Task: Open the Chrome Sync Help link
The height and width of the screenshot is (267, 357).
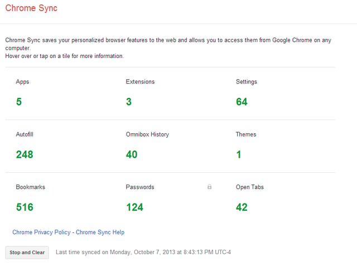Action: [100, 232]
